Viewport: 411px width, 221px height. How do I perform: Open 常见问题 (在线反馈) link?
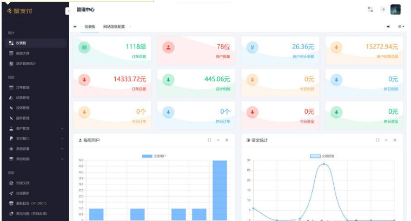point(32,213)
